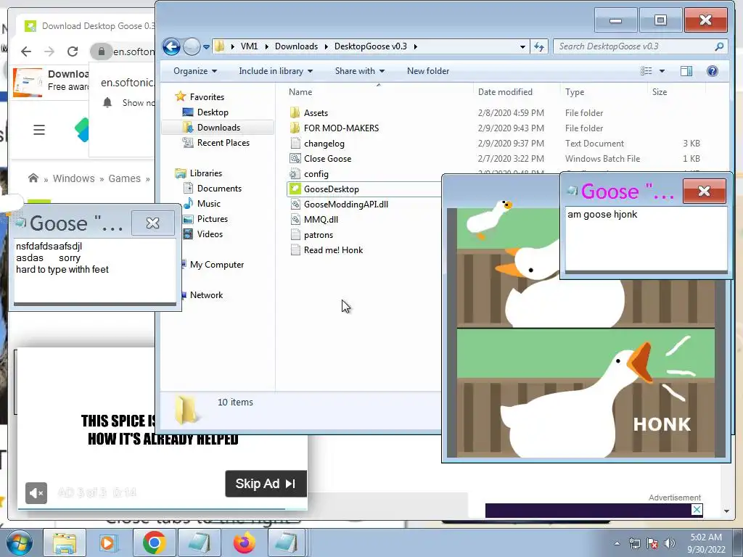Screen dimensions: 743x557
Task: Open the Music library
Action: (208, 204)
